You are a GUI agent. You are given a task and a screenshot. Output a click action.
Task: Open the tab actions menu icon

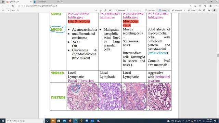3,2
